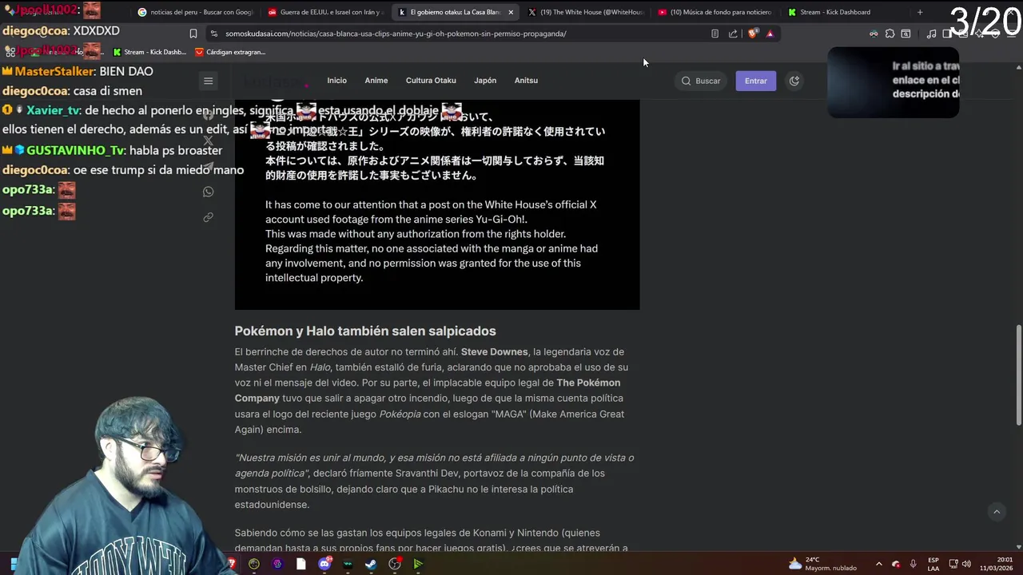Switch to The White House X tab
This screenshot has height=575, width=1023.
[x=585, y=12]
